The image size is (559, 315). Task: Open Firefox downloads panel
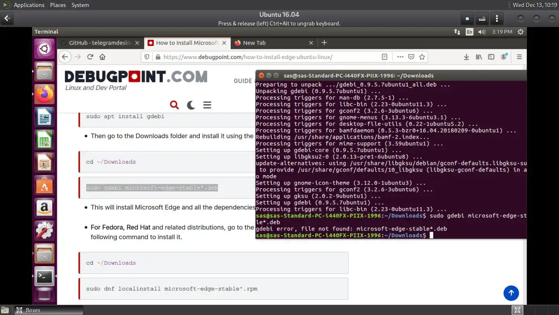click(466, 57)
